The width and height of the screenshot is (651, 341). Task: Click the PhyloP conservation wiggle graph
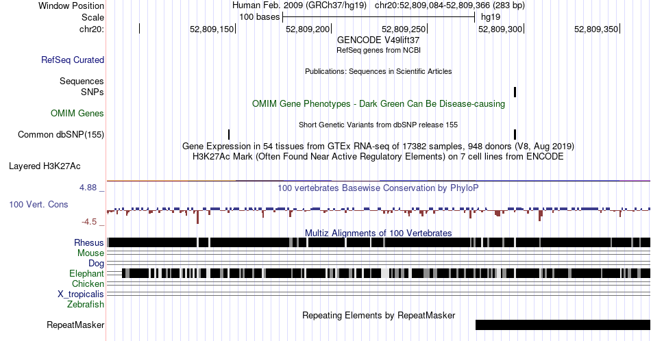point(379,214)
